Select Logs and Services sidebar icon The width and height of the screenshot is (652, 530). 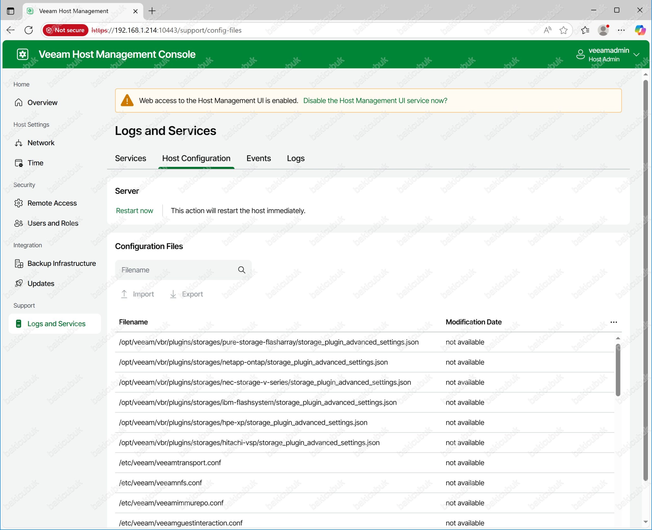click(x=19, y=324)
